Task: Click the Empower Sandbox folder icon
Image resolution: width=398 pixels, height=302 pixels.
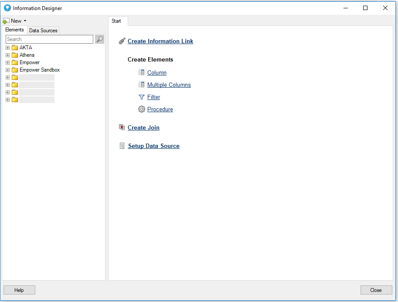Action: click(x=15, y=70)
